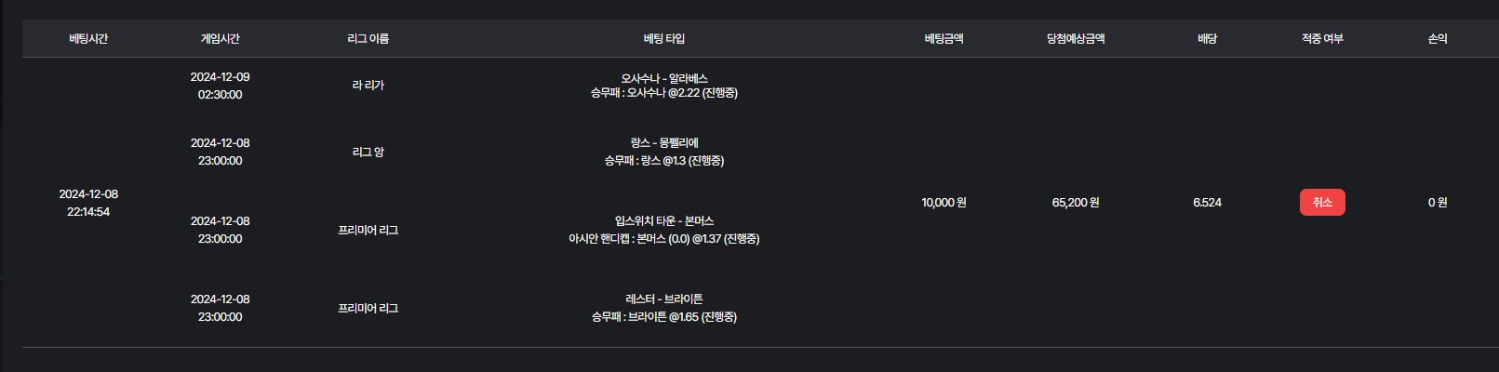Click the 베팅 타입 column header
The image size is (1499, 372).
pos(663,39)
